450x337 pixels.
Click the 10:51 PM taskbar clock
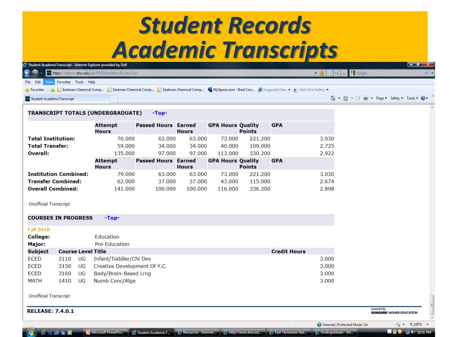click(x=424, y=333)
